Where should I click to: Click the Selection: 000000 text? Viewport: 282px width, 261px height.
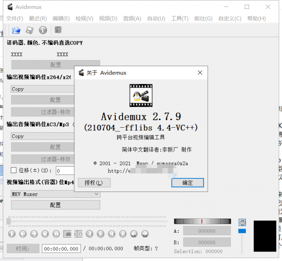pyautogui.click(x=198, y=251)
